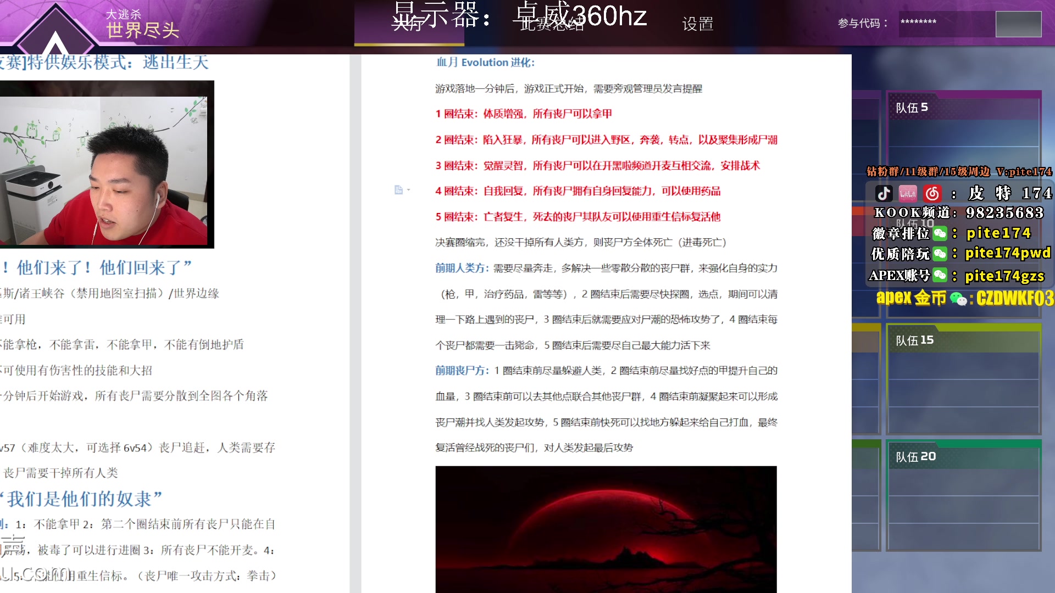Screen dimensions: 1055x593
Task: Click the document page icon in the margin
Action: pos(399,190)
